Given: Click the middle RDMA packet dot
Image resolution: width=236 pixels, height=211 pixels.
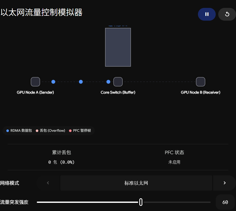Looking at the screenshot, I should (x=81, y=82).
